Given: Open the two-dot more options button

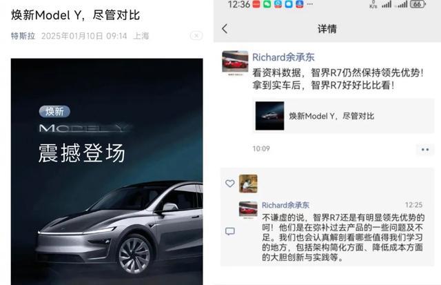Looking at the screenshot, I should tap(425, 149).
